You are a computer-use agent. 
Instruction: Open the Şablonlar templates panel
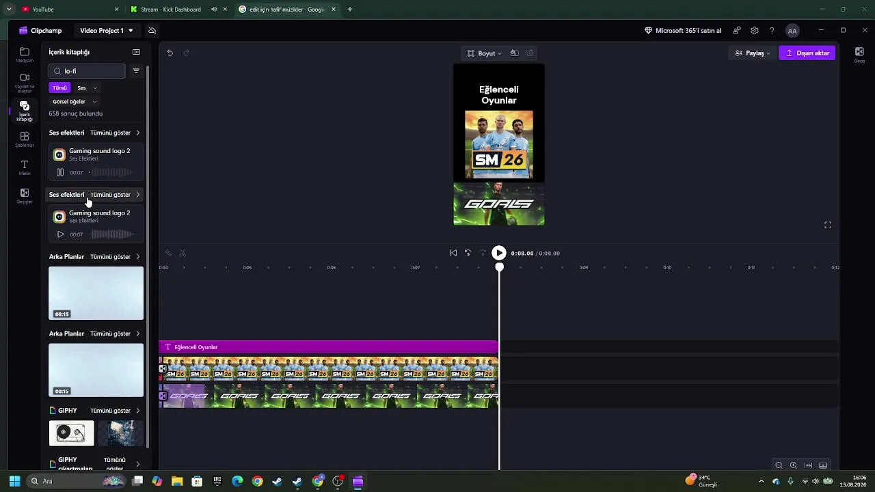click(x=25, y=139)
